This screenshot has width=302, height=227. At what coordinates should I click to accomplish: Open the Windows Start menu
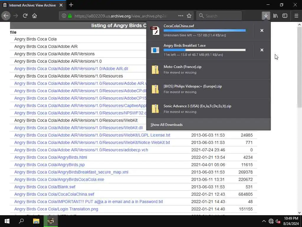tap(7, 221)
